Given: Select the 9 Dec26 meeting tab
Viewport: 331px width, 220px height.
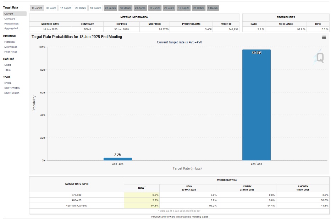Looking at the screenshot, I should click(x=213, y=8).
